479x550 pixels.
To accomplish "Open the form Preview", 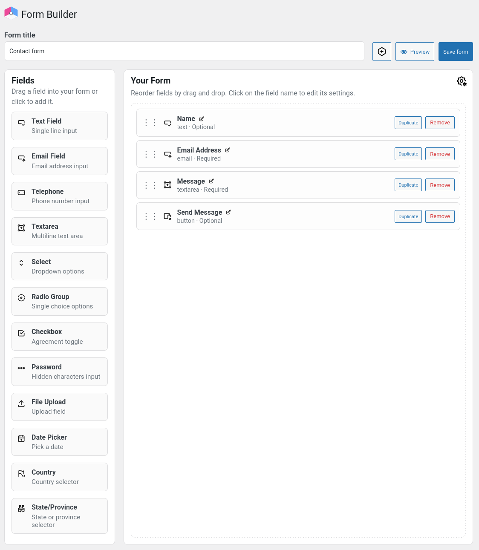I will pos(414,51).
